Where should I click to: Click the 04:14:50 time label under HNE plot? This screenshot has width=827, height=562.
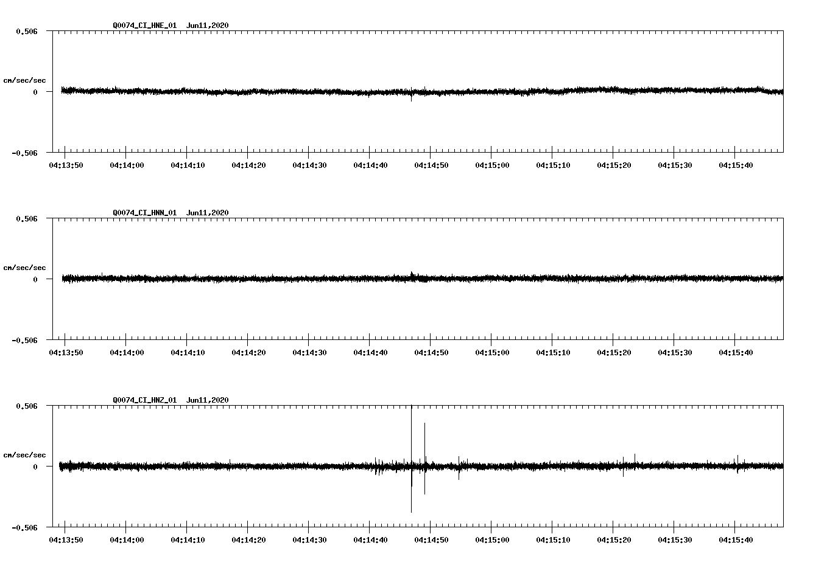[x=431, y=165]
